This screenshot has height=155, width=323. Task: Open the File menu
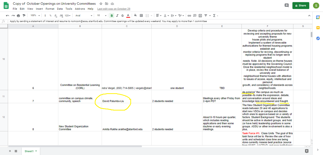click(x=15, y=9)
